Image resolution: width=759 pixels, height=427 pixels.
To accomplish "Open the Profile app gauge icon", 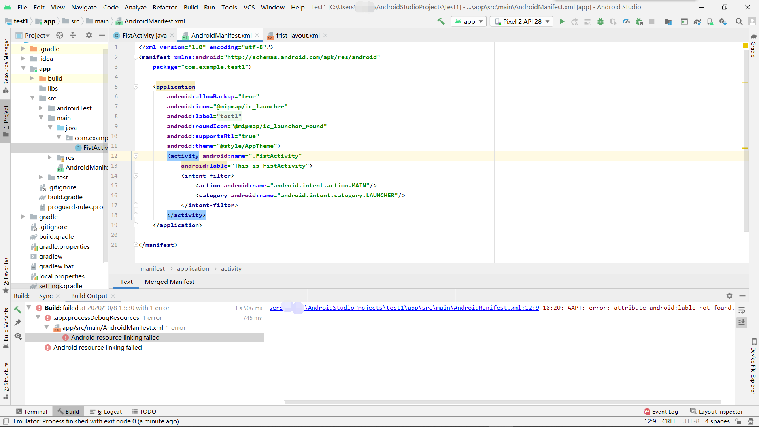I will (626, 21).
